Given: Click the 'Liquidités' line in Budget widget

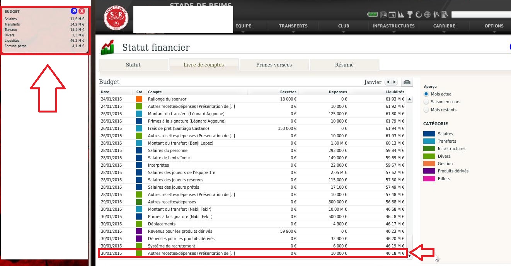Looking at the screenshot, I should click(44, 40).
